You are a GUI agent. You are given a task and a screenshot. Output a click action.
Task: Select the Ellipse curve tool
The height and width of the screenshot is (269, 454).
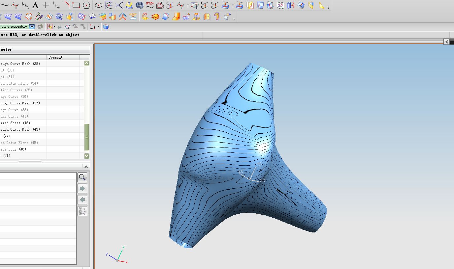99,5
